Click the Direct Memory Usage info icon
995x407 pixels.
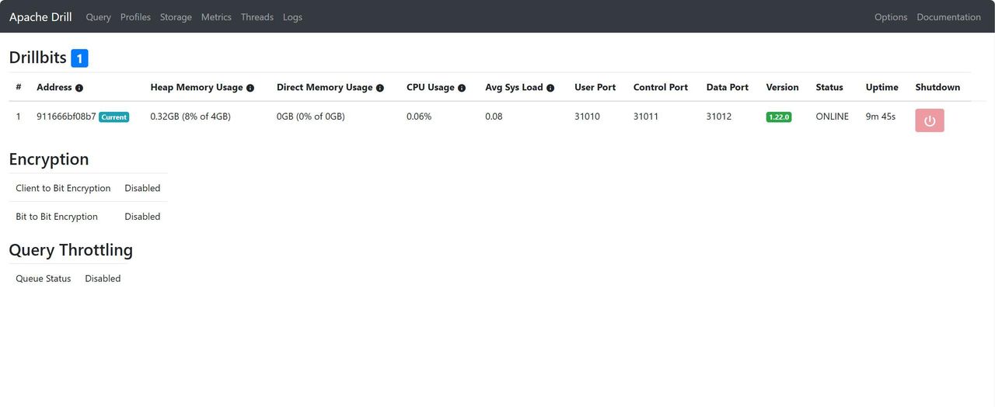point(380,88)
